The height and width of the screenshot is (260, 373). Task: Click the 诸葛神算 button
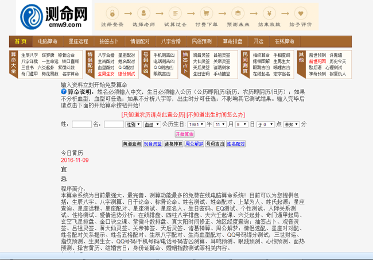pos(173,143)
